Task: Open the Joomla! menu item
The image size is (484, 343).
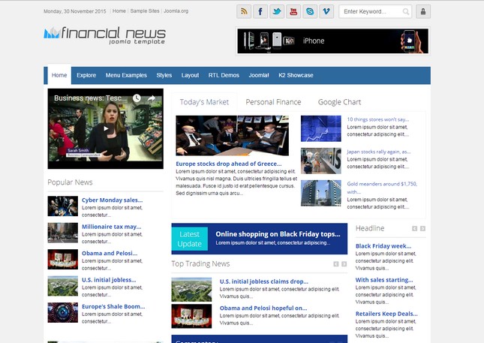Action: [x=259, y=75]
